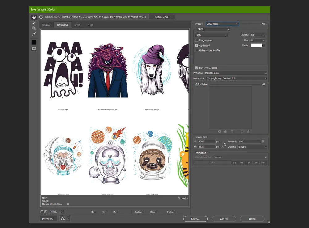Open the Matte color dropdown arrow

pyautogui.click(x=264, y=45)
